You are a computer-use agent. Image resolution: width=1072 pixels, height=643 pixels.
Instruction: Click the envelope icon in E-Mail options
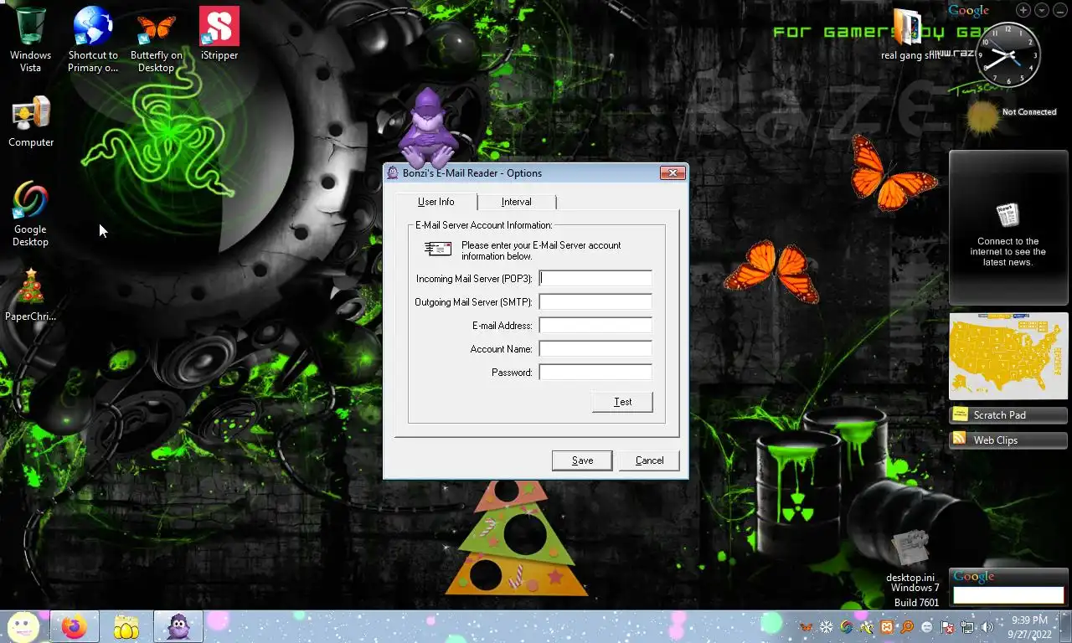click(x=438, y=249)
